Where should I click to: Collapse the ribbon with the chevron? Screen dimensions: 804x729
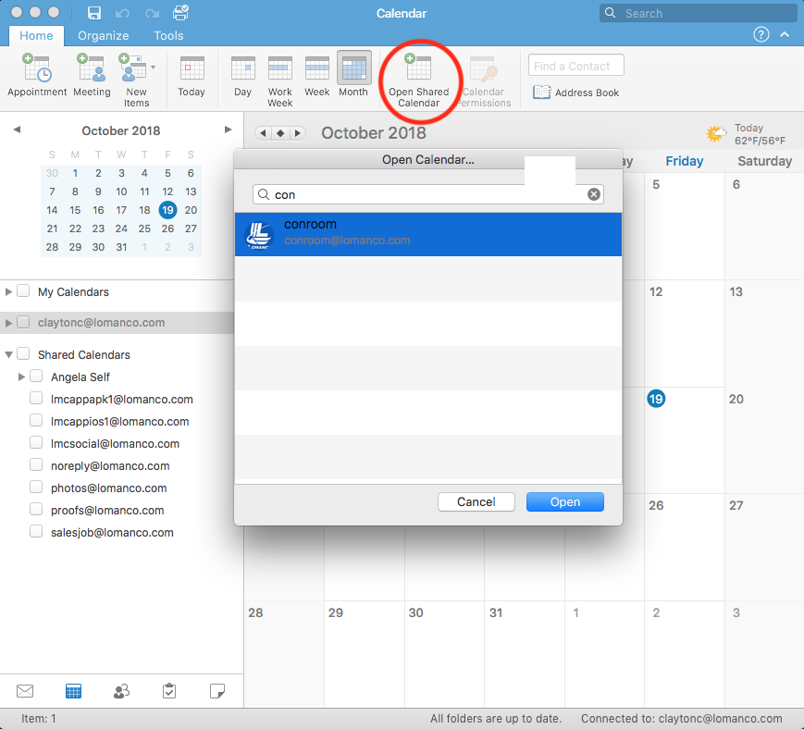785,34
